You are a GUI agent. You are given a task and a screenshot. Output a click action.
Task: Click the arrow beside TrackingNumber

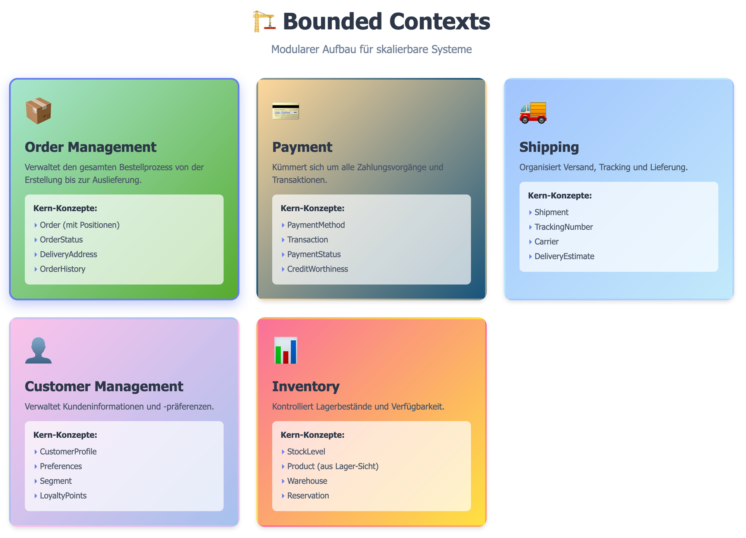pos(530,227)
